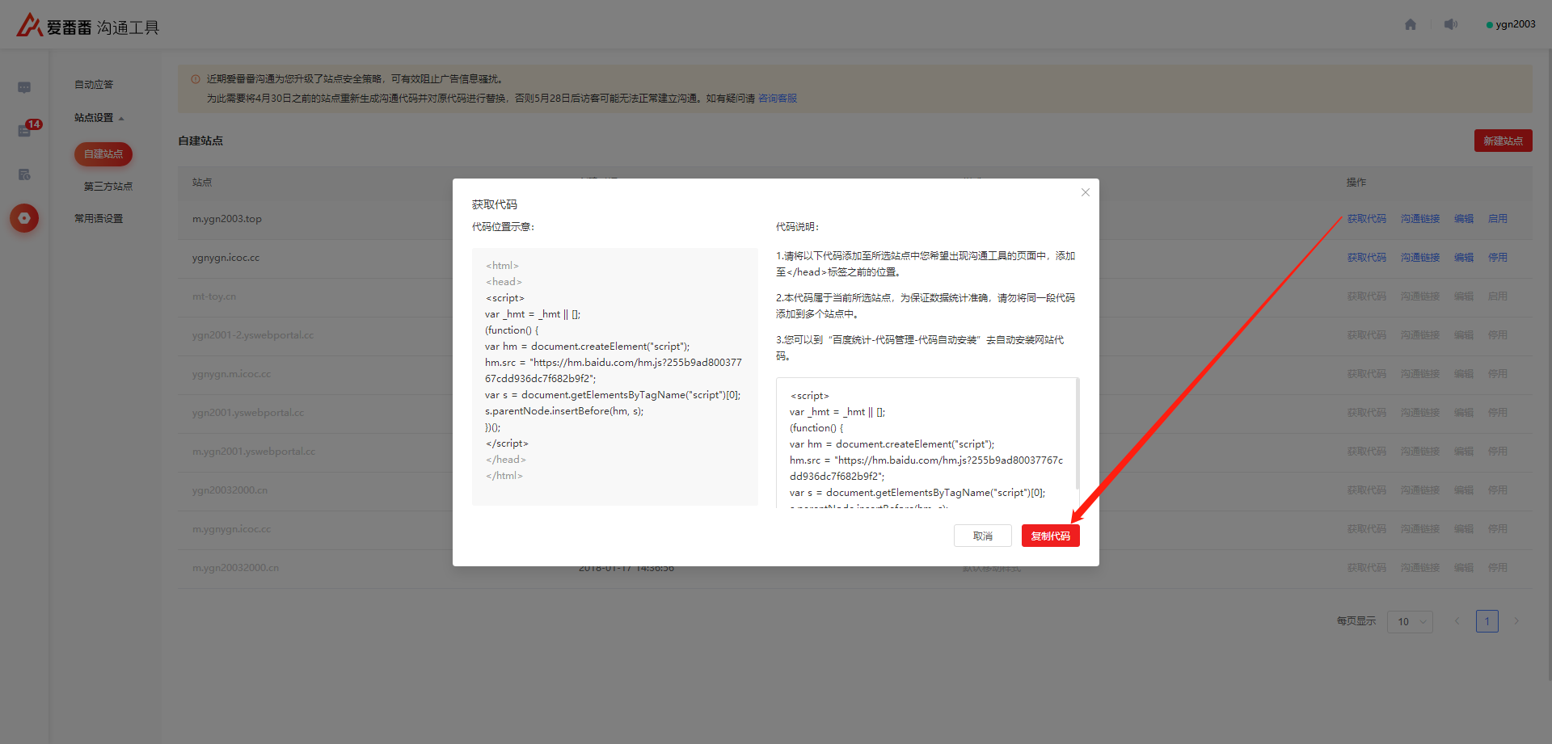Viewport: 1552px width, 744px height.
Task: Open the third sidebar document icon
Action: (x=24, y=174)
